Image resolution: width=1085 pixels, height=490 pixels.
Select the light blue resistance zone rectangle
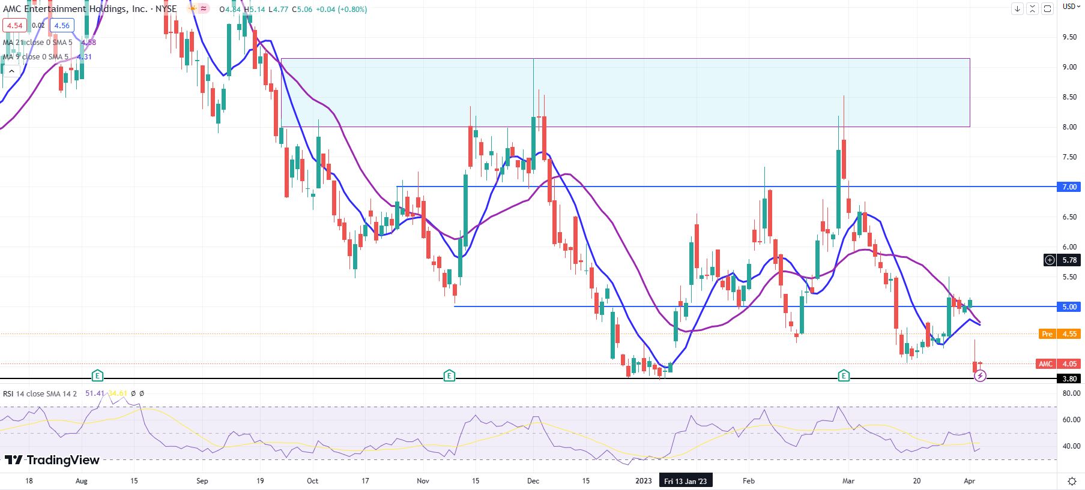coord(624,92)
